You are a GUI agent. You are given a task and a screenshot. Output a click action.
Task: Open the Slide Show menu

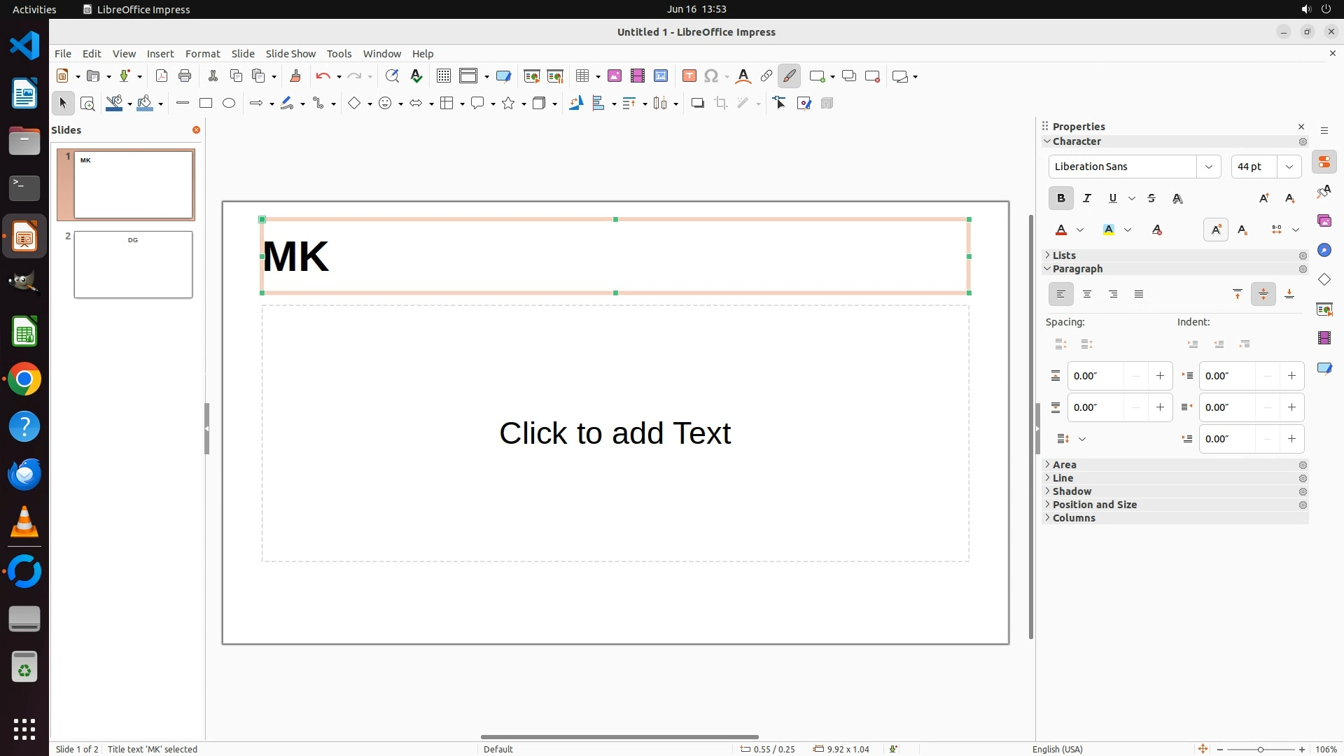click(290, 54)
